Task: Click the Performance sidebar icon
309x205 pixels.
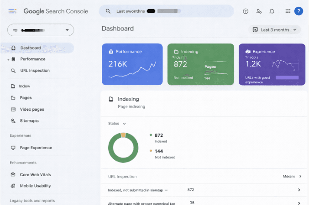Action: point(13,59)
